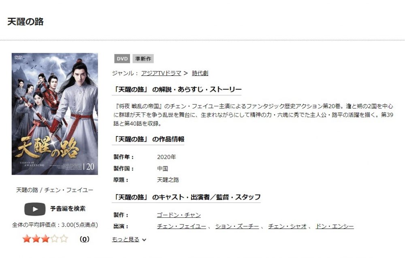Open cast member ドン・エンシー link
The width and height of the screenshot is (405, 258).
point(335,227)
